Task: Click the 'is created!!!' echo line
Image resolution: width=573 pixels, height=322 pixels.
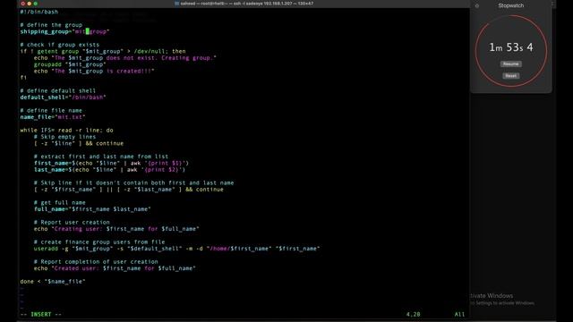Action: [94, 71]
